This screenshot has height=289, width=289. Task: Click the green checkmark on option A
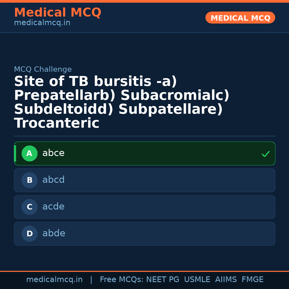click(x=265, y=154)
